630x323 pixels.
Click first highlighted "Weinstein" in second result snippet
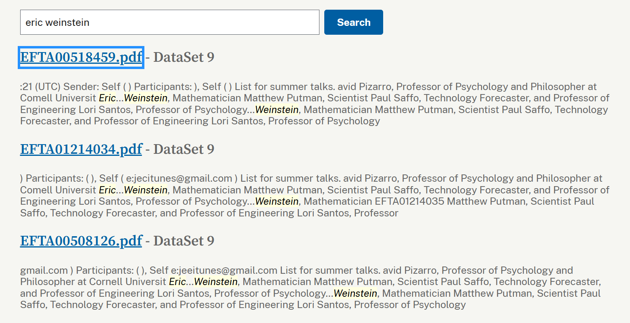click(146, 190)
